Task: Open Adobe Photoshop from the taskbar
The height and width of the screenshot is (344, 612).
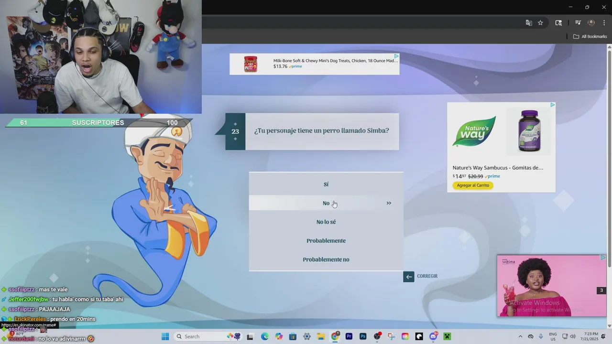Action: (x=363, y=336)
